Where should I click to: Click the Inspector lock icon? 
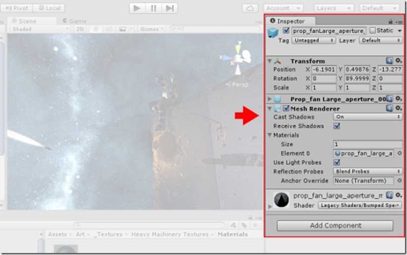coord(391,21)
